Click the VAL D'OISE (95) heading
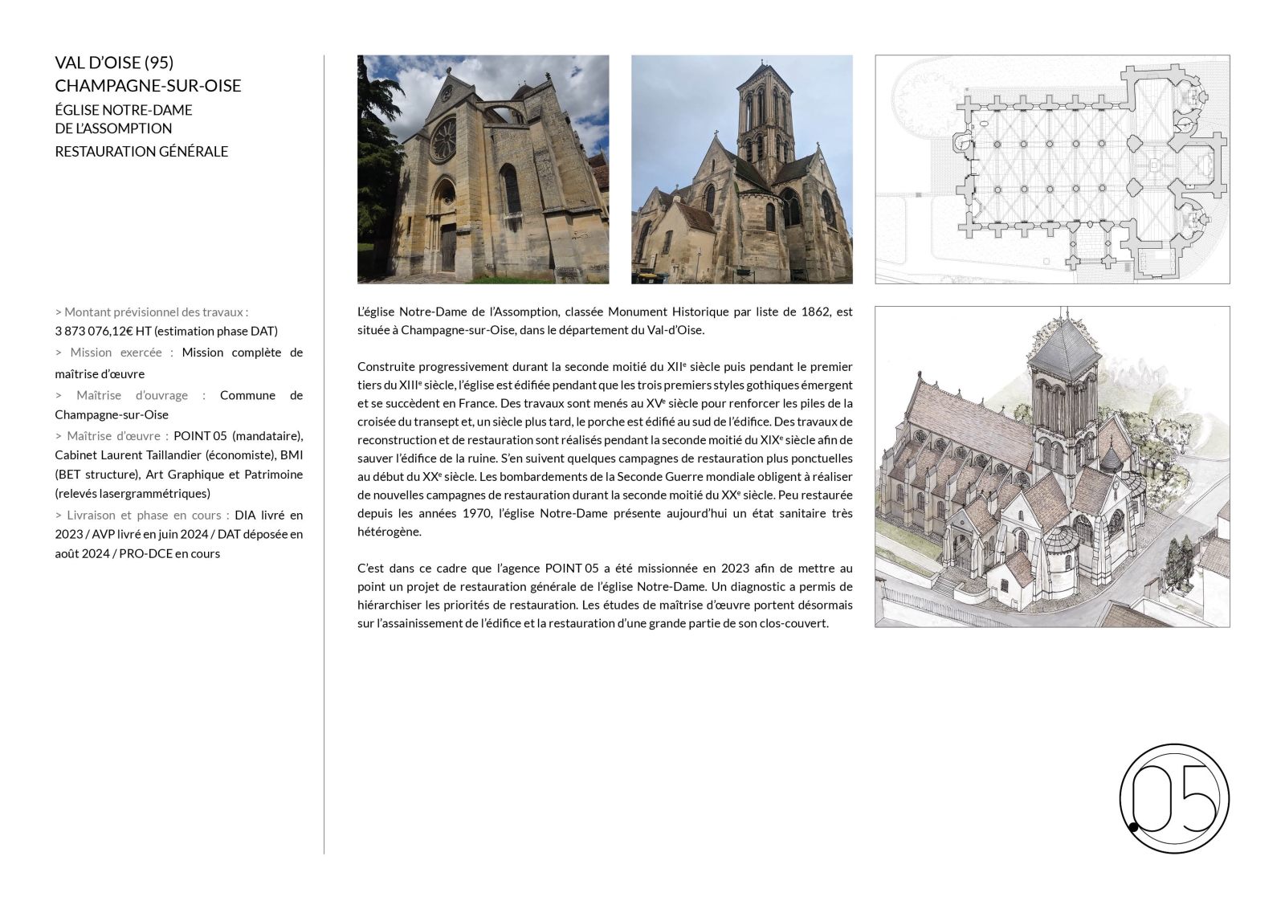Image resolution: width=1285 pixels, height=909 pixels. coord(114,63)
